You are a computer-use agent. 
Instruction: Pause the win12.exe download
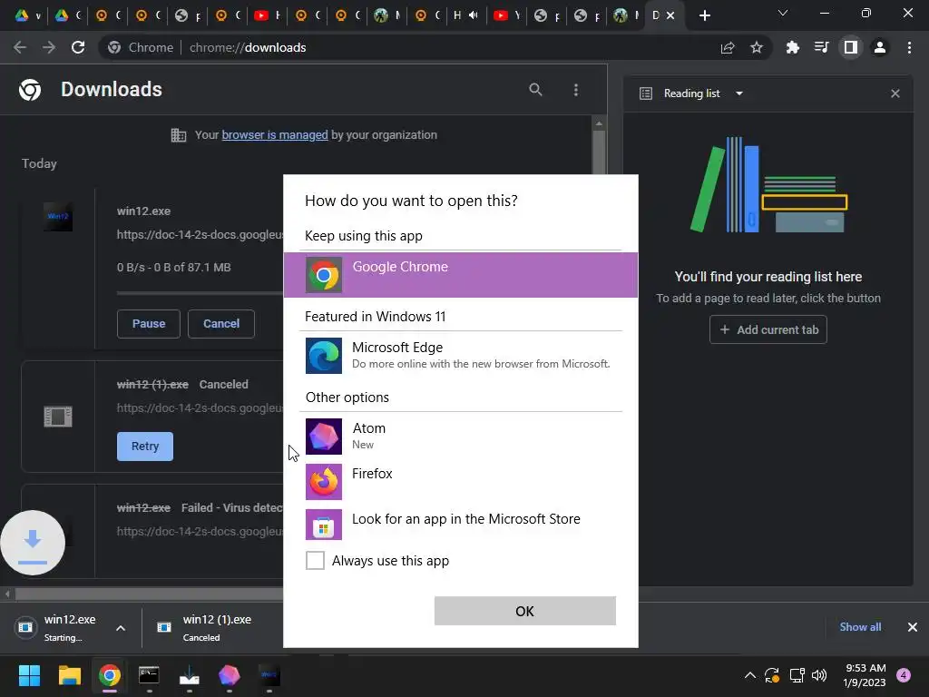tap(148, 324)
